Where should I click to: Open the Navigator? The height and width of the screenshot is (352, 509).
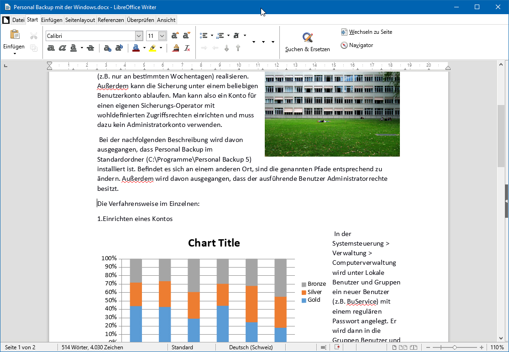tap(357, 45)
